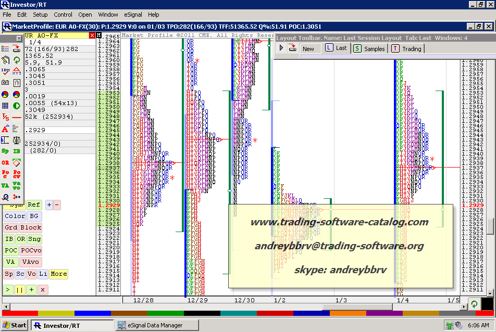Open eSignal Data Manager from taskbar
Image resolution: width=496 pixels, height=332 pixels.
coord(151,325)
